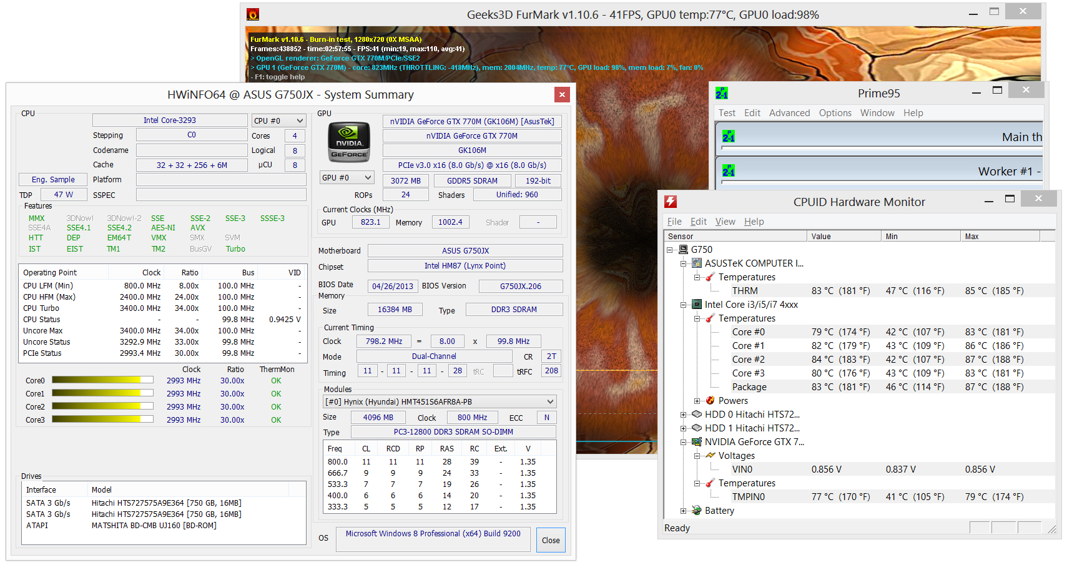Image resolution: width=1067 pixels, height=565 pixels.
Task: Expand the HDD 1 Hitachi node
Action: point(684,428)
